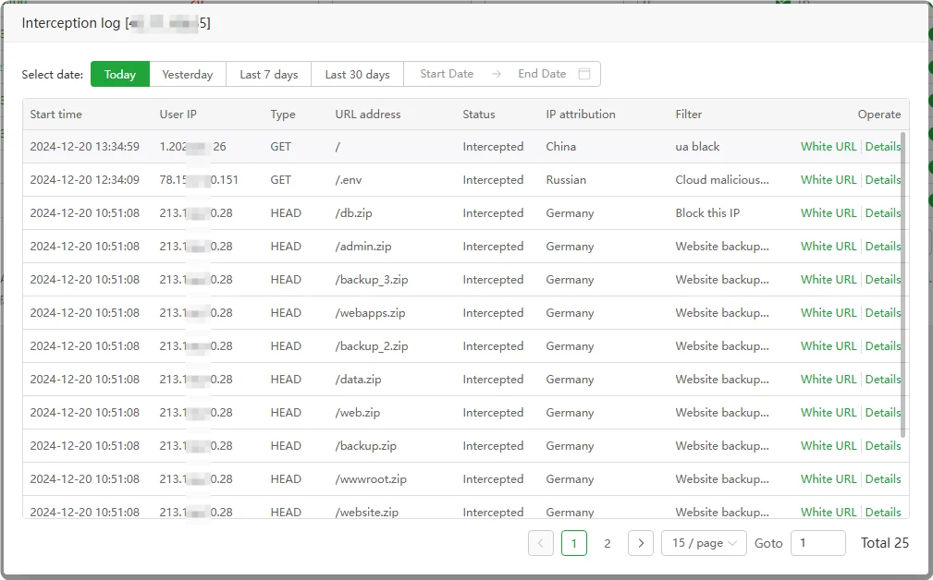Show logs from Last 7 days
933x580 pixels.
(268, 75)
